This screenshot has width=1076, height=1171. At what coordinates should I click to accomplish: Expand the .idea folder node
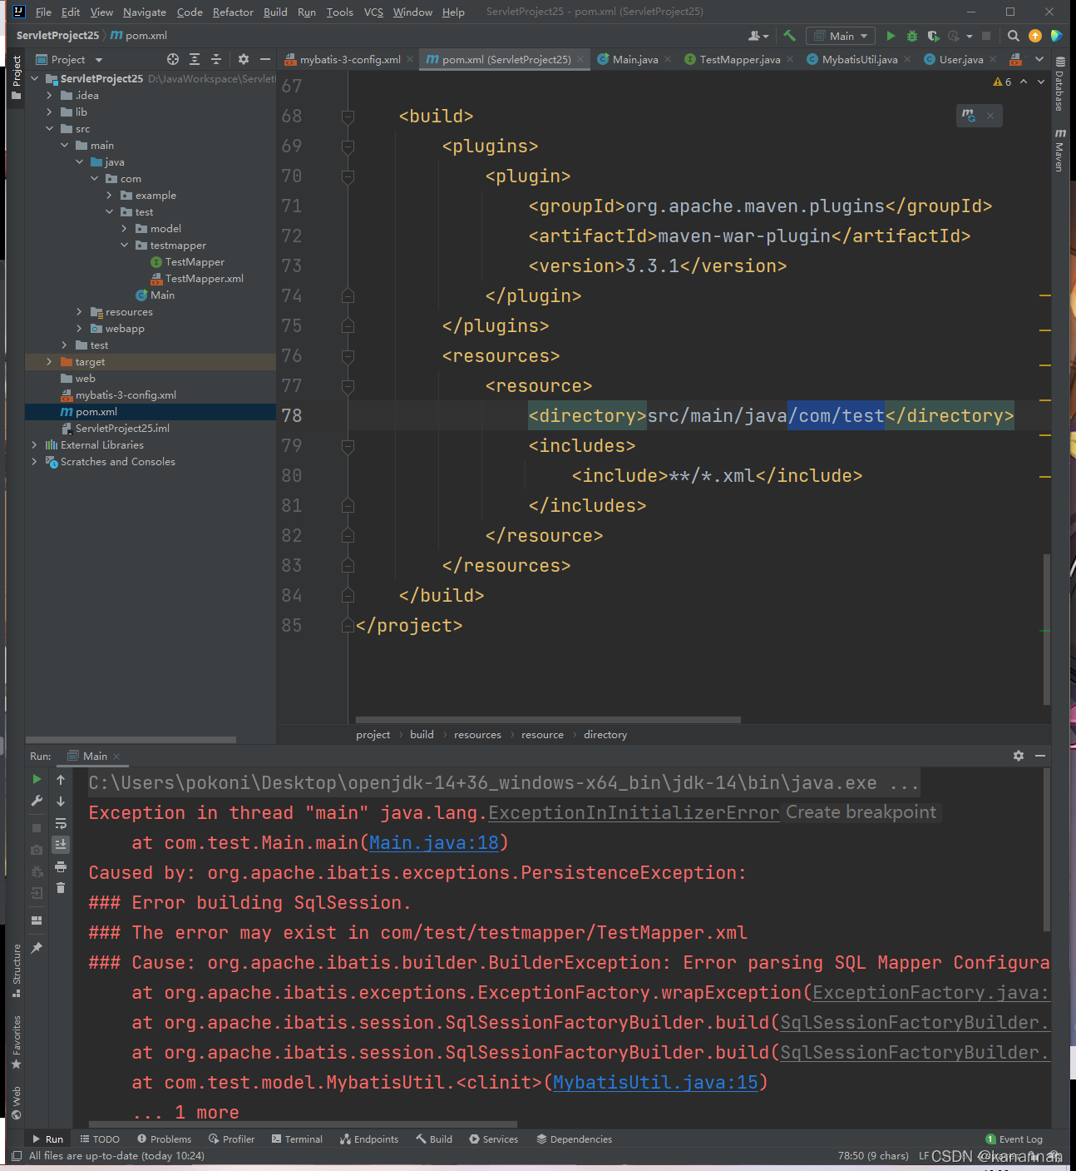pyautogui.click(x=49, y=95)
